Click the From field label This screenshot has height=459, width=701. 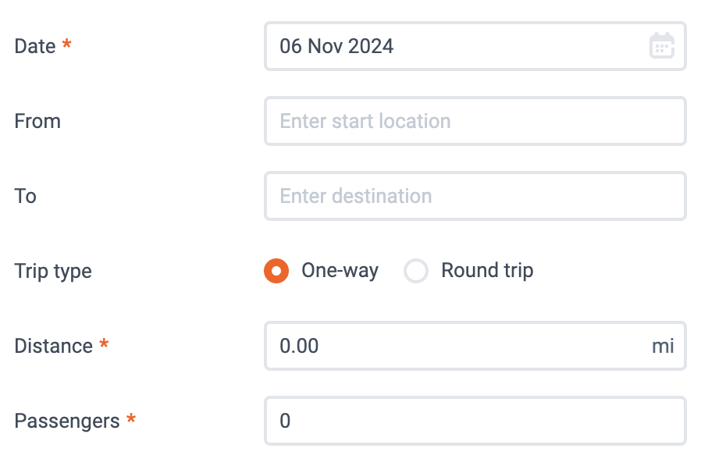[x=37, y=121]
